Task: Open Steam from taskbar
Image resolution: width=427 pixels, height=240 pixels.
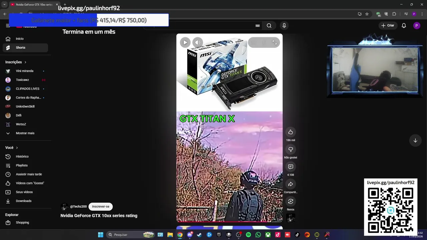Action: 199,235
